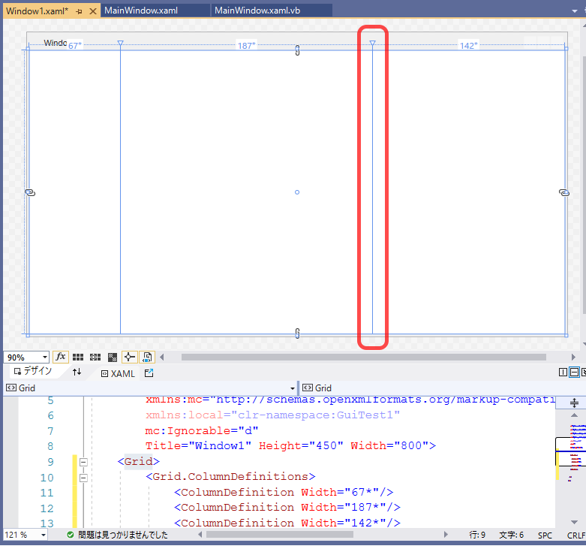Click the 187* column width label
Screen dimensions: 586x546
(246, 46)
